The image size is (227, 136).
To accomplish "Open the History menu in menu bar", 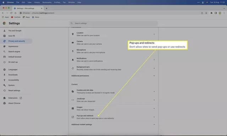I will click(37, 2).
